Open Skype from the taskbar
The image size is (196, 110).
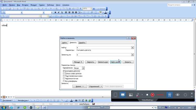(x=11, y=107)
